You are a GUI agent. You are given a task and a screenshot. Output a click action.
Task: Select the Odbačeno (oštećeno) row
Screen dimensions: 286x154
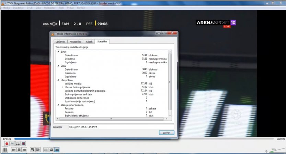[x=112, y=98]
